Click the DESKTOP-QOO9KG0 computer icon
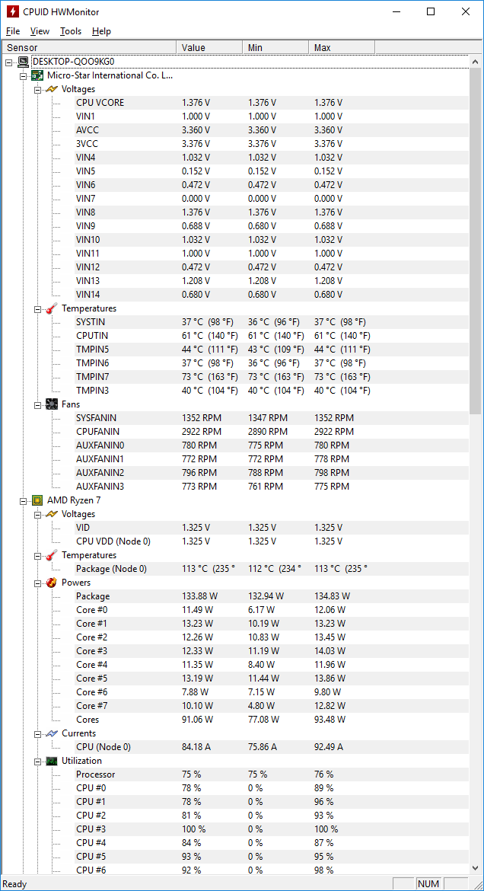This screenshot has width=484, height=891. [x=24, y=62]
